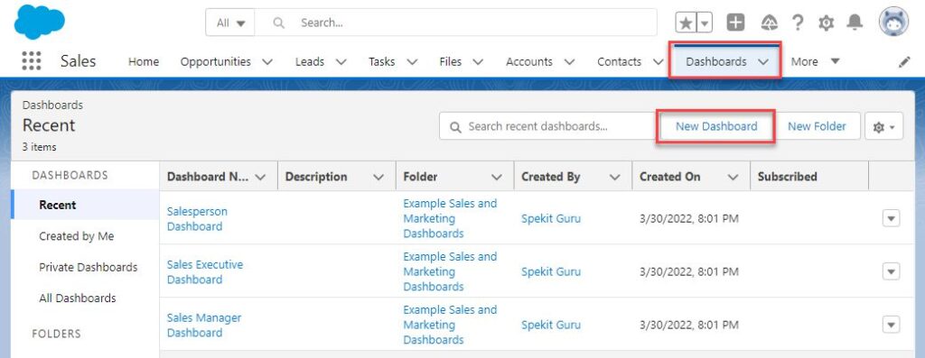The width and height of the screenshot is (925, 358).
Task: Click into the global Search field
Action: click(x=456, y=23)
